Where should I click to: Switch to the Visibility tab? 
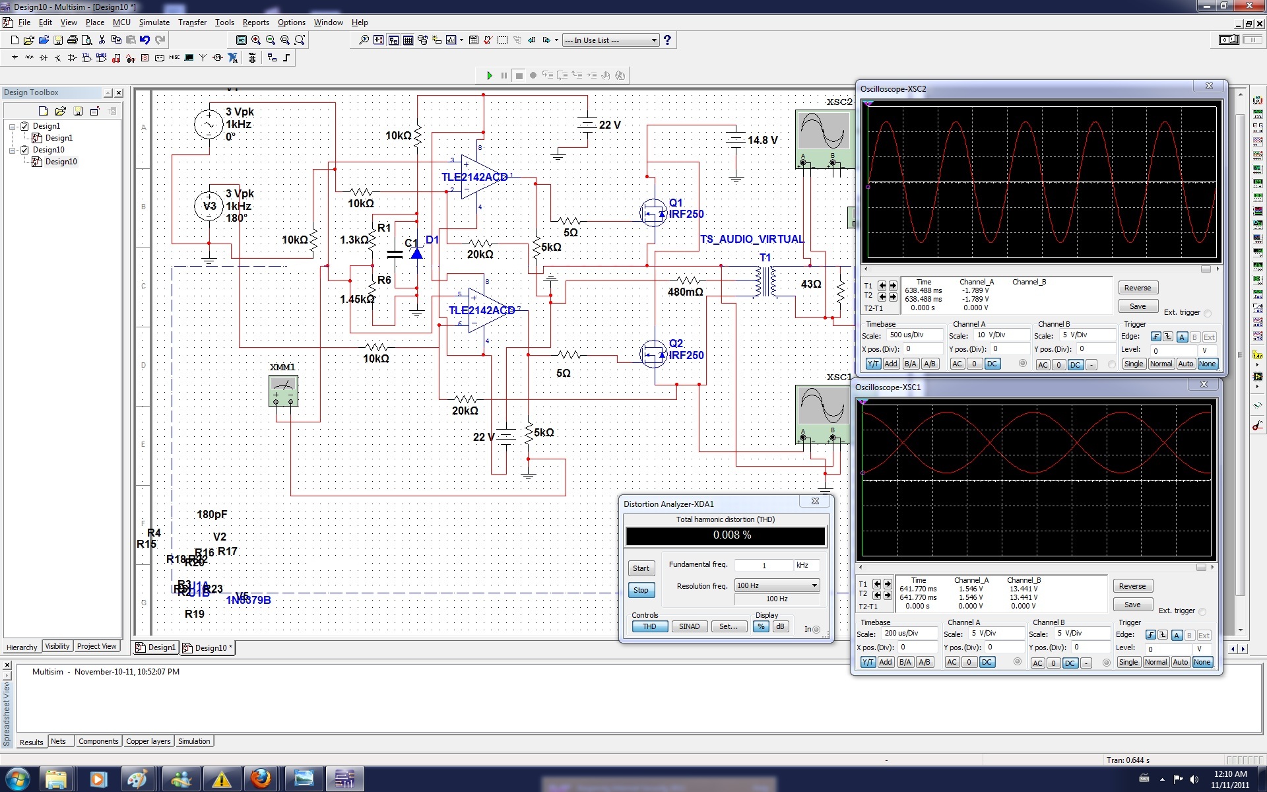click(x=57, y=646)
